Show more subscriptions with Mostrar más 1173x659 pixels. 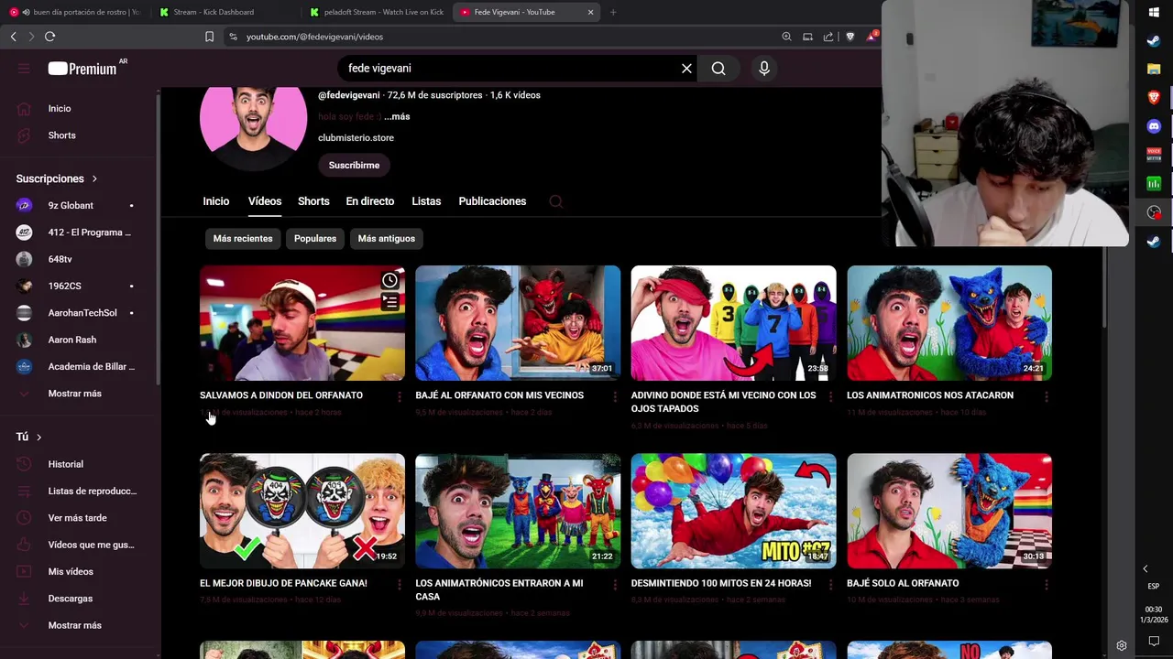pyautogui.click(x=75, y=394)
